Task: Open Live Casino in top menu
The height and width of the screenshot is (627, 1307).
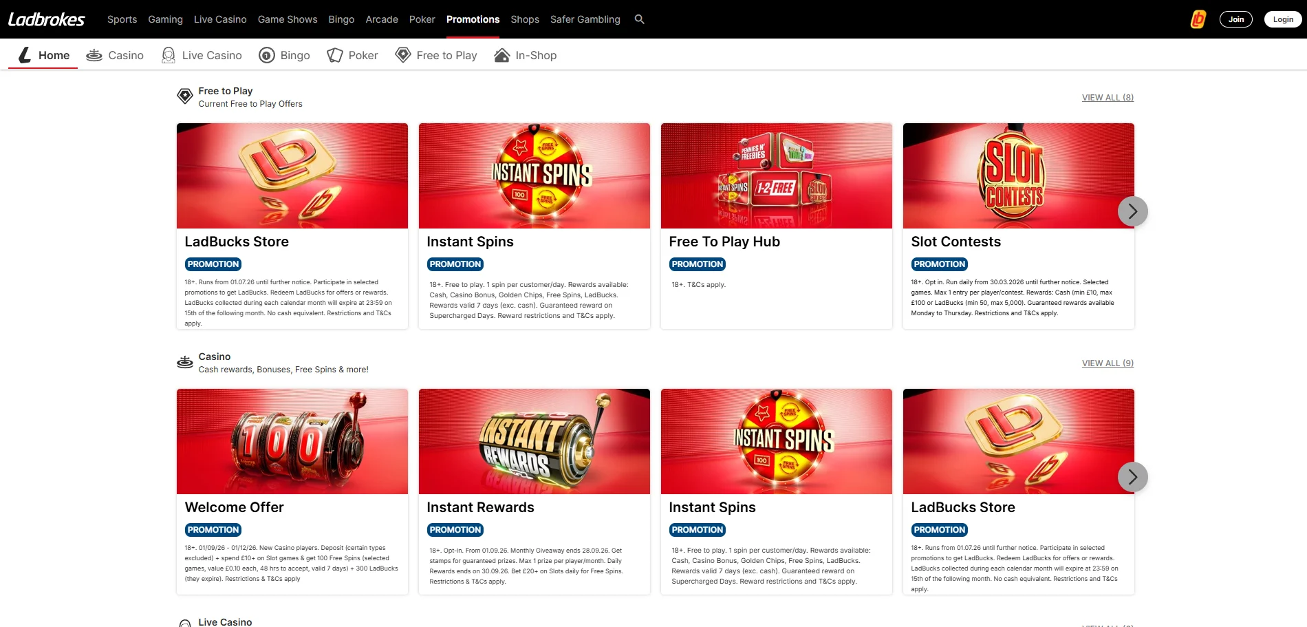Action: tap(220, 19)
